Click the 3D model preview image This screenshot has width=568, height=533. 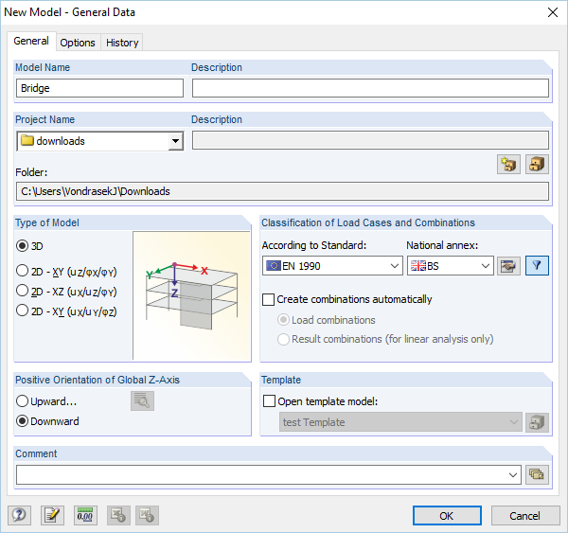point(192,295)
